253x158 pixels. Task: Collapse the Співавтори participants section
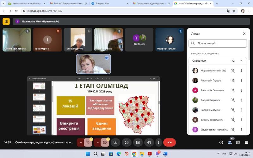[242, 61]
